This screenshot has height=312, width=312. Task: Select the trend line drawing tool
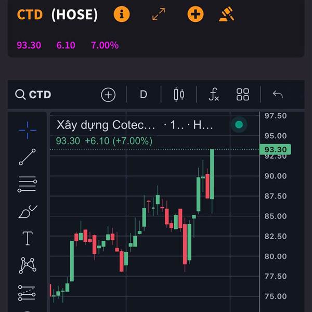[x=27, y=157]
